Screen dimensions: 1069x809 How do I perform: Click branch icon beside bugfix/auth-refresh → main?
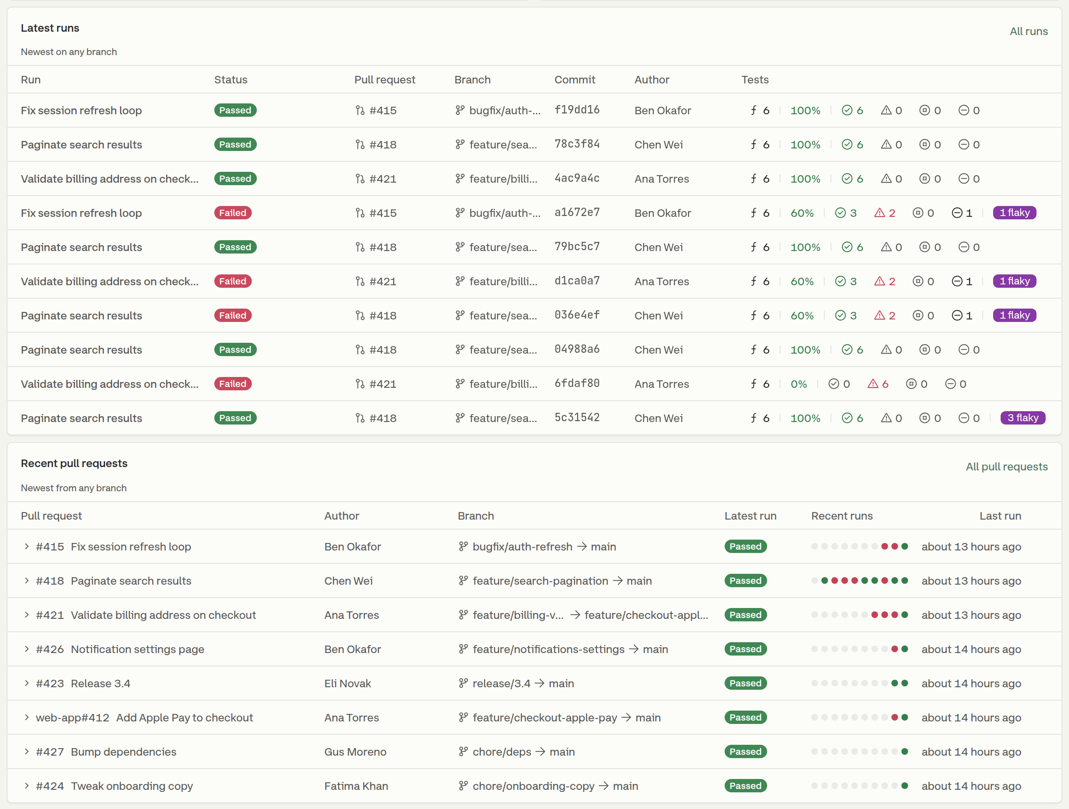coord(463,546)
